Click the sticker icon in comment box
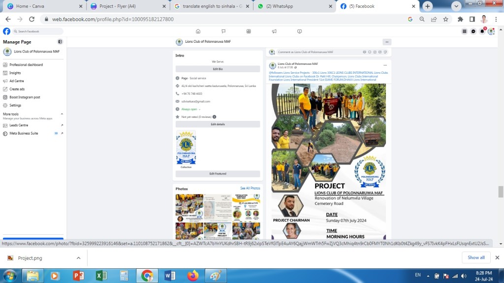The height and width of the screenshot is (283, 504). pyautogui.click(x=385, y=52)
